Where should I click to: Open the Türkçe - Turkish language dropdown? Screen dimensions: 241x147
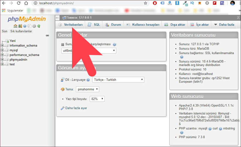(118, 80)
